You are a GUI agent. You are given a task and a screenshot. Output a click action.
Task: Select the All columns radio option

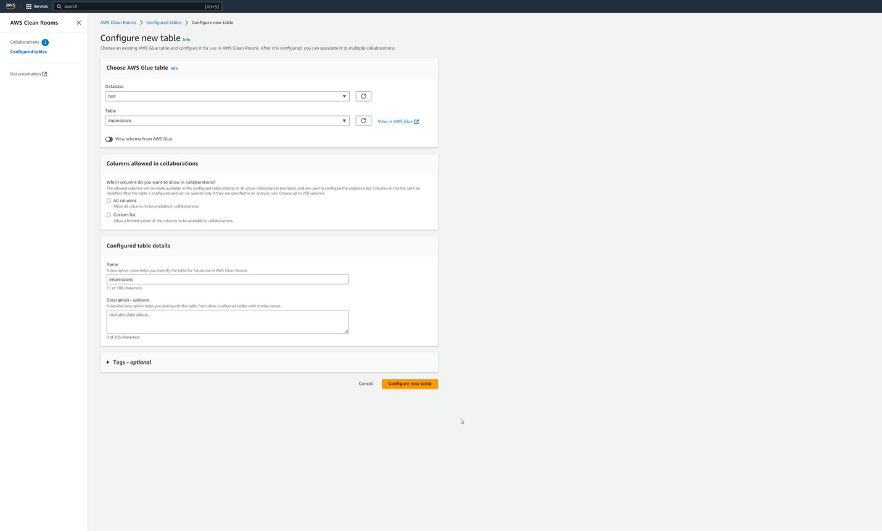[109, 201]
